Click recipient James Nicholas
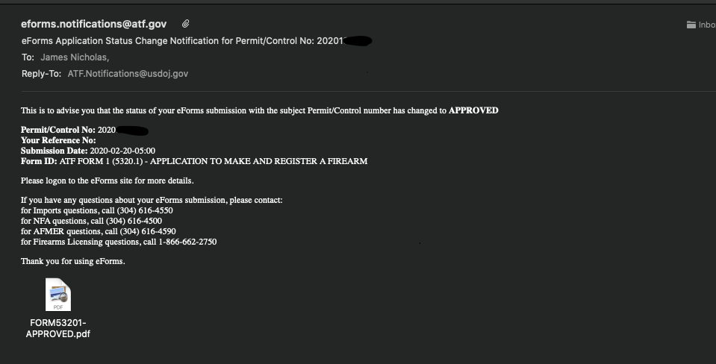 pos(75,57)
